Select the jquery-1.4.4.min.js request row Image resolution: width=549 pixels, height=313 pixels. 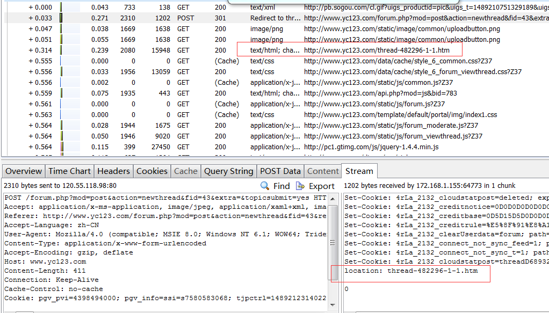click(371, 147)
